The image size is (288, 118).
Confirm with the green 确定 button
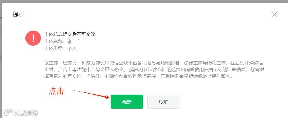tap(127, 102)
